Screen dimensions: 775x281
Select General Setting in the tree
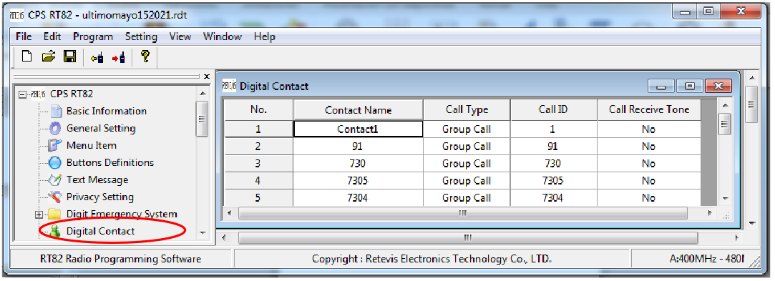click(x=101, y=129)
